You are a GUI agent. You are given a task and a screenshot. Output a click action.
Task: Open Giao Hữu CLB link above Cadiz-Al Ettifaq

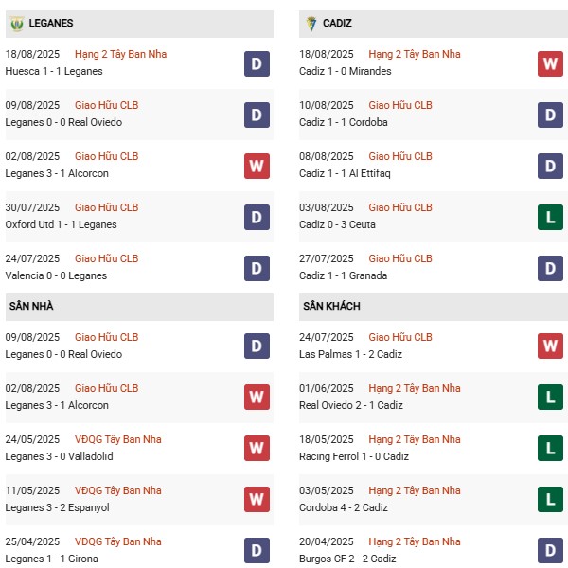pyautogui.click(x=400, y=156)
